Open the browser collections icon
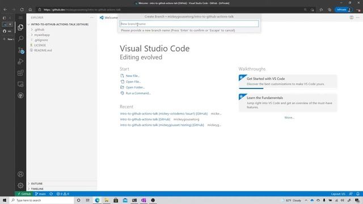 (x=330, y=10)
